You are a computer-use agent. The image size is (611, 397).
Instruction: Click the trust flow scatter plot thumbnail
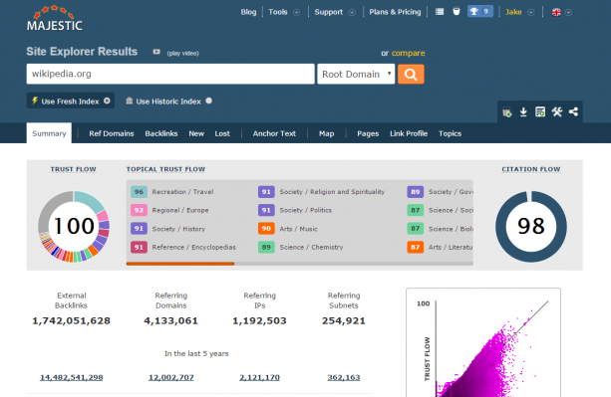[x=483, y=342]
